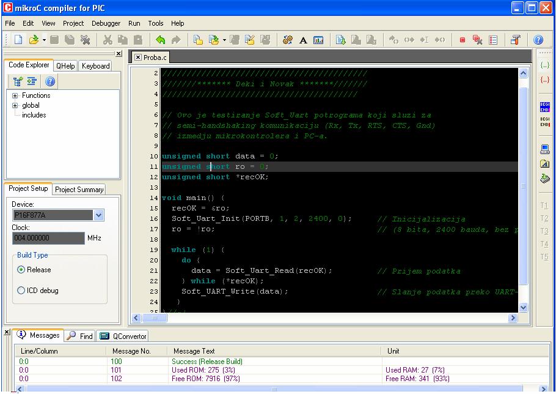Expand the global tree node

coord(15,105)
